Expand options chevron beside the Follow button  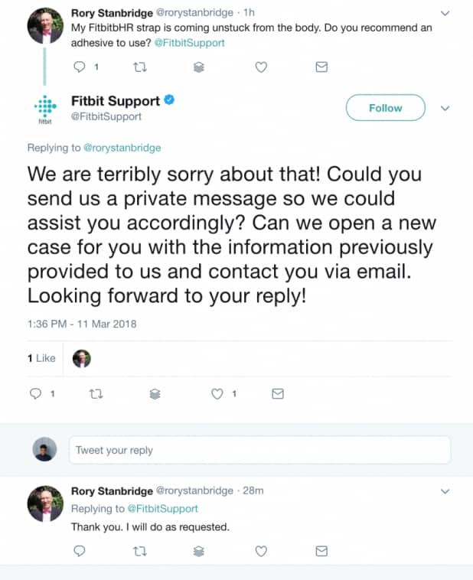445,109
